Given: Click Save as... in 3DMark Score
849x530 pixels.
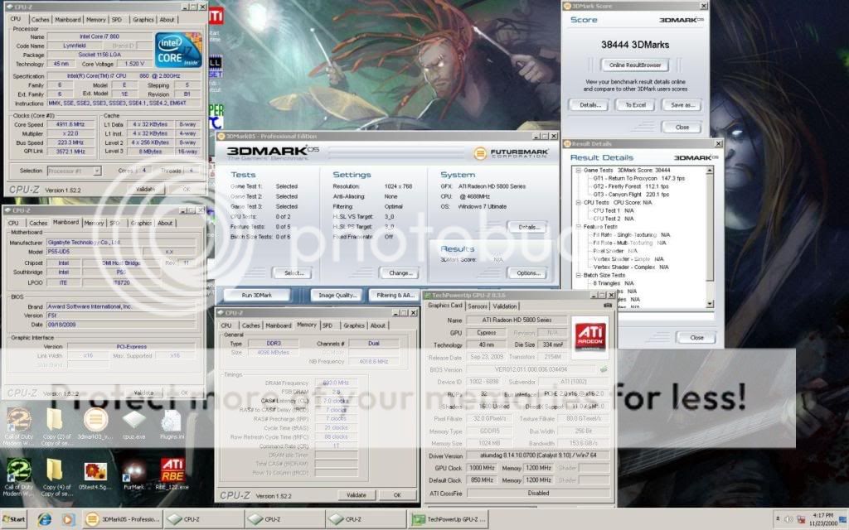Looking at the screenshot, I should click(682, 105).
